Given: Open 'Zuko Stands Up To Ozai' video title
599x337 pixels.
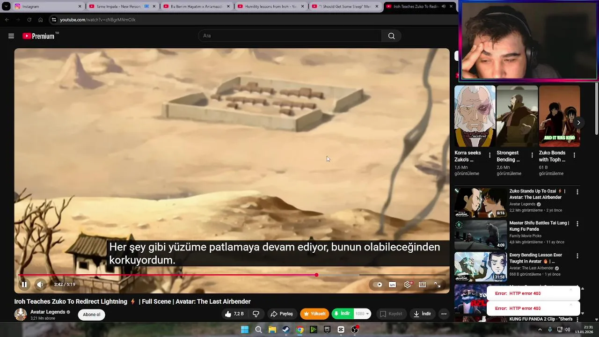Looking at the screenshot, I should click(x=537, y=194).
